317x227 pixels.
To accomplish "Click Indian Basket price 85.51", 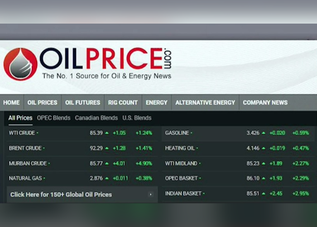I will click(253, 193).
